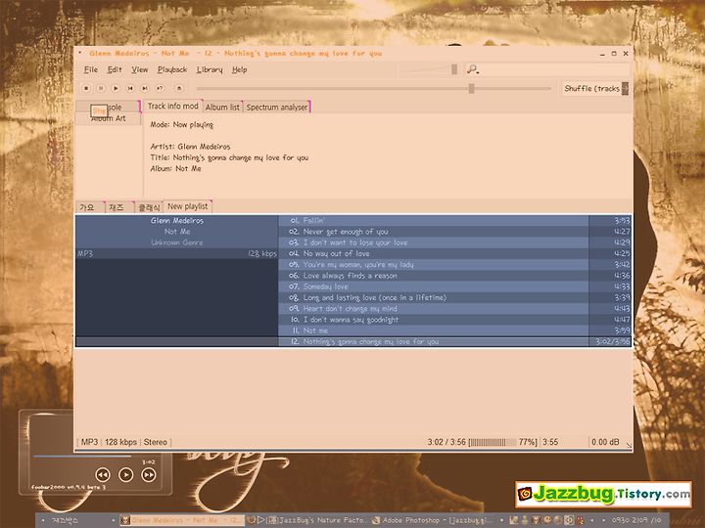Click the Play toolbar button

tap(116, 88)
